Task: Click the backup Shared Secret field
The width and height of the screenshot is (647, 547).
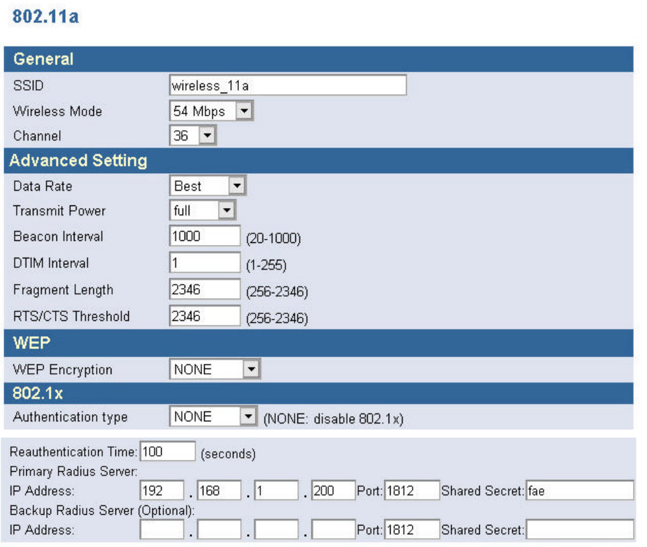Action: click(x=580, y=530)
